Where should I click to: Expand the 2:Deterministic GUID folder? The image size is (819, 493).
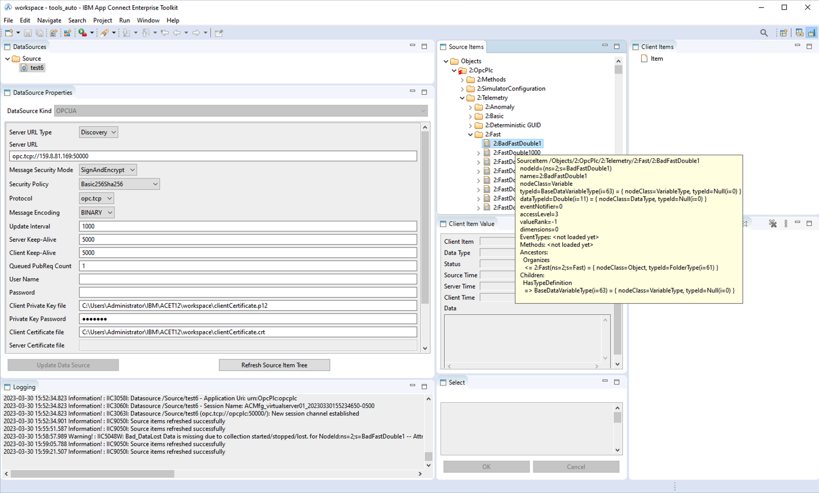pos(470,126)
